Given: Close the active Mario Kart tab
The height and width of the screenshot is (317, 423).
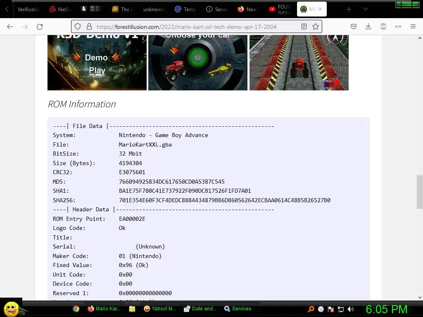Looking at the screenshot, I should click(x=320, y=9).
